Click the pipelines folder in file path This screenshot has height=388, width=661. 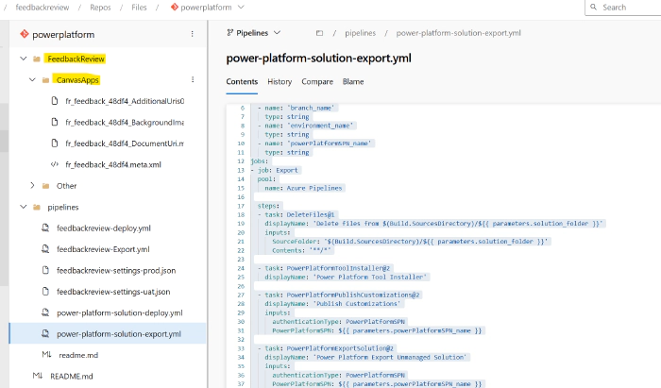pyautogui.click(x=361, y=33)
